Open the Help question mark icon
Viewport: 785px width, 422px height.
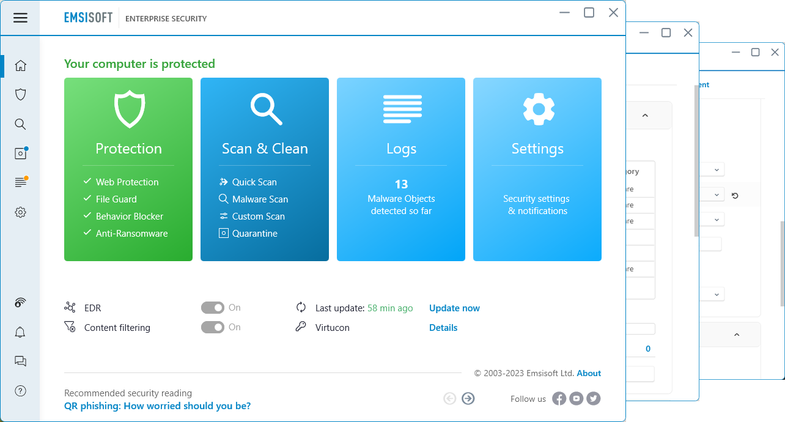(20, 391)
